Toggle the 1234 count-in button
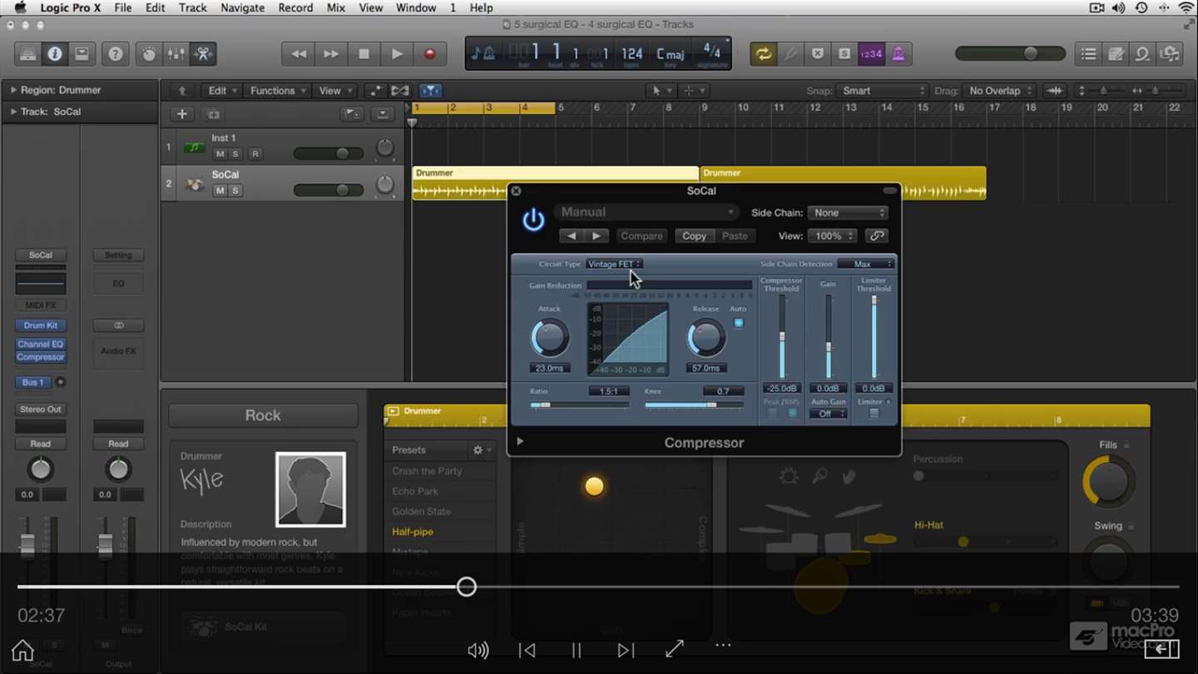The image size is (1198, 674). pos(871,54)
